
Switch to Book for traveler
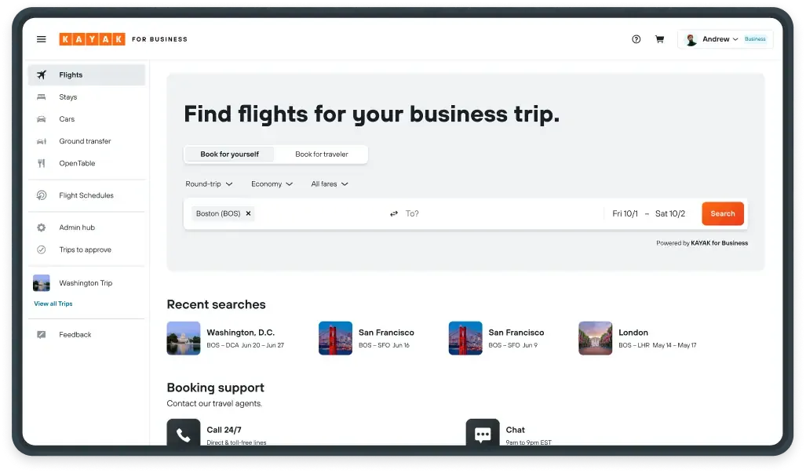coord(322,155)
